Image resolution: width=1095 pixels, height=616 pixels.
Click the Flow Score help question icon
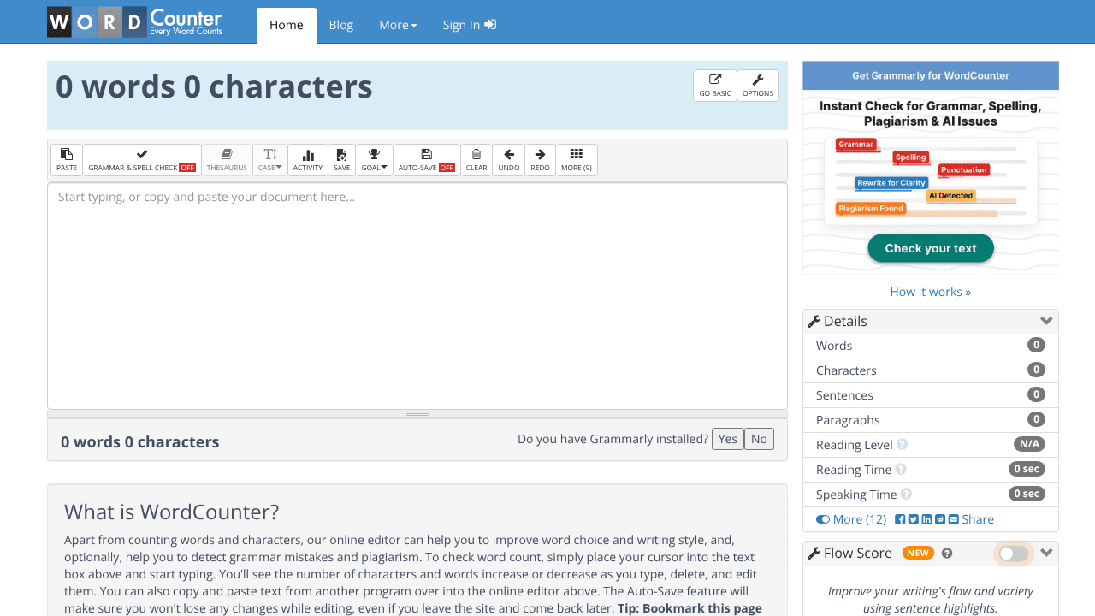click(x=947, y=554)
